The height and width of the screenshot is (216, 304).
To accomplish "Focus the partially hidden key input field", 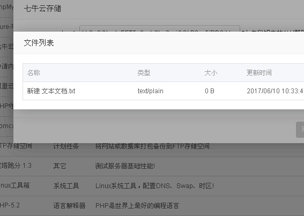I will click(x=160, y=28).
